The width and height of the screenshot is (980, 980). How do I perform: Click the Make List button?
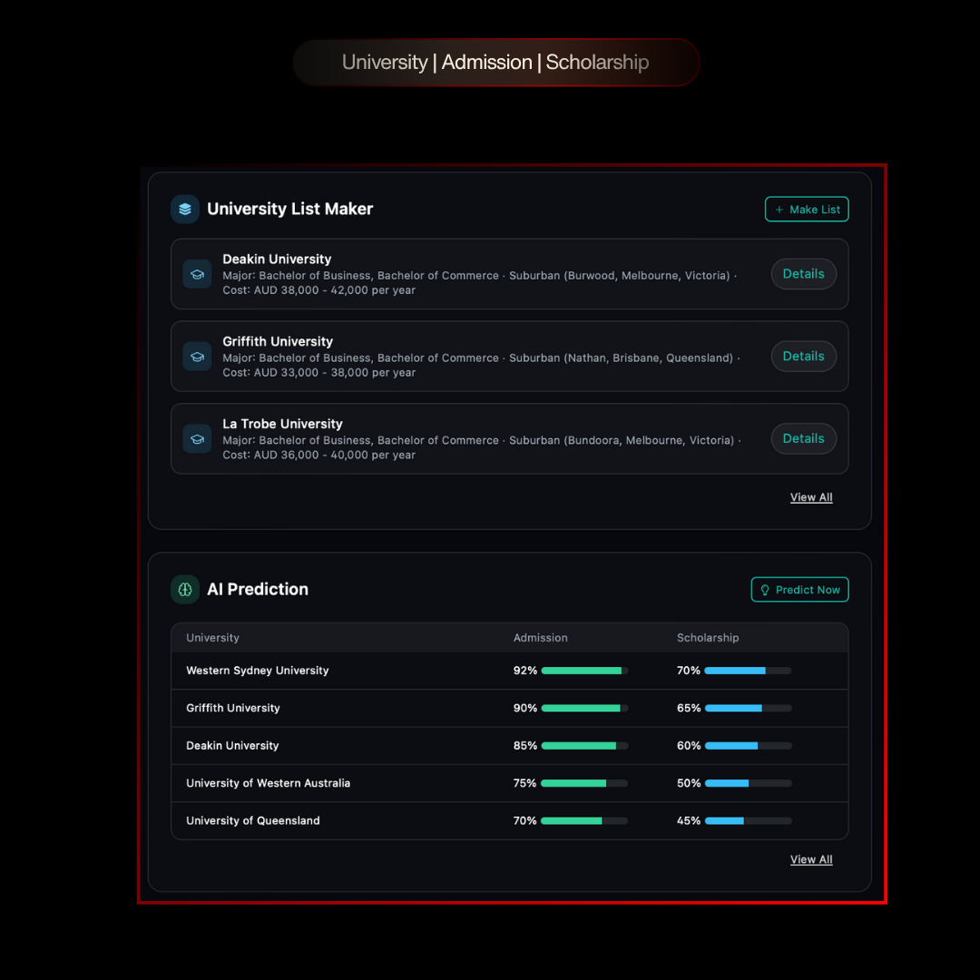[x=807, y=210]
